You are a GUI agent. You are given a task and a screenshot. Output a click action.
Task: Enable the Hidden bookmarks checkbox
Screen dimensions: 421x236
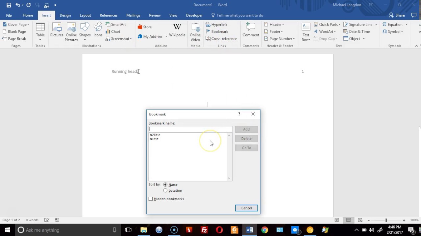(x=151, y=199)
